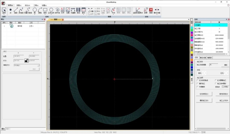Click the home return (回零) icon
This screenshot has width=230, height=134.
pos(146,11)
